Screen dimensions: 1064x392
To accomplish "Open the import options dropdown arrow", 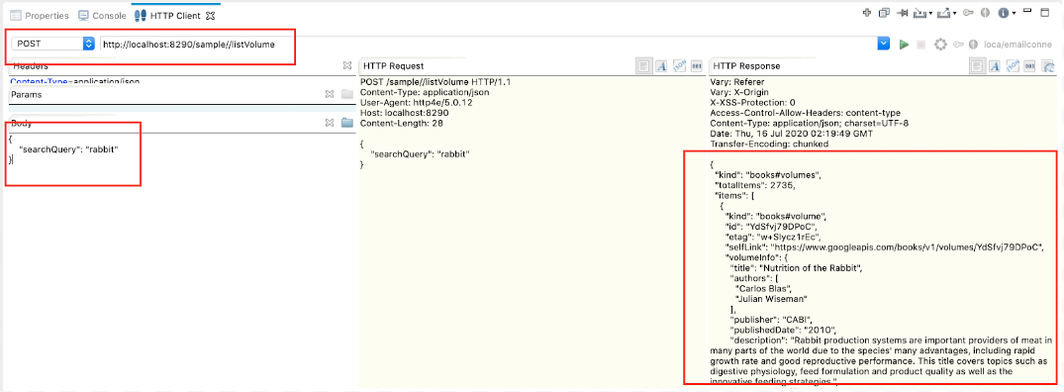I will coord(930,12).
